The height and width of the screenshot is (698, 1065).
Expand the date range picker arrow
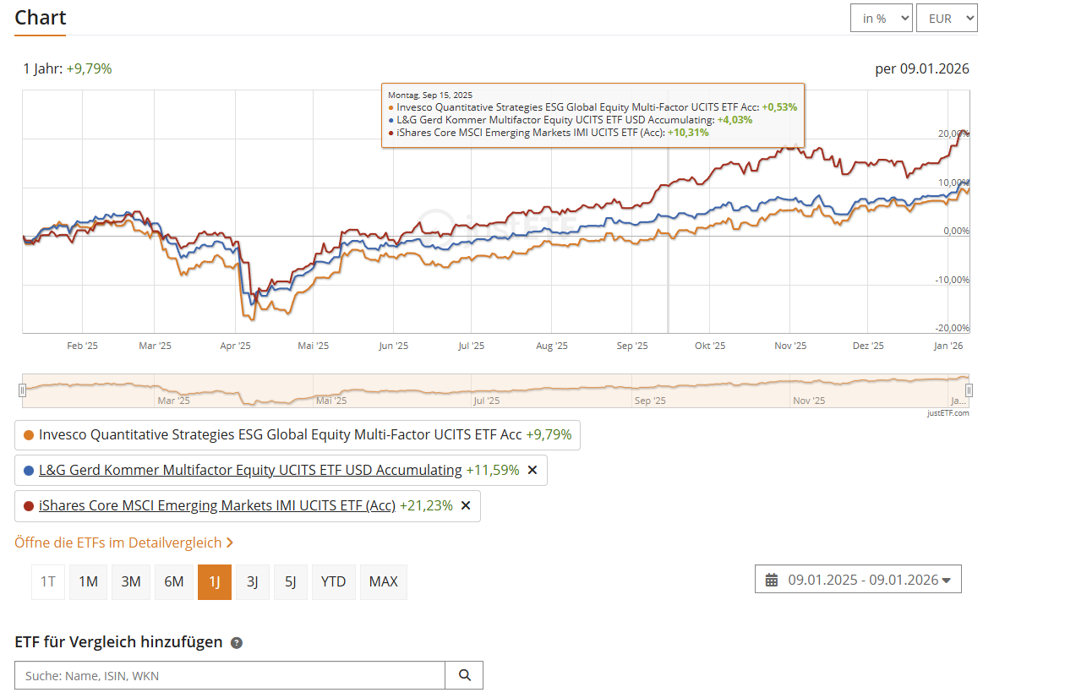(946, 580)
